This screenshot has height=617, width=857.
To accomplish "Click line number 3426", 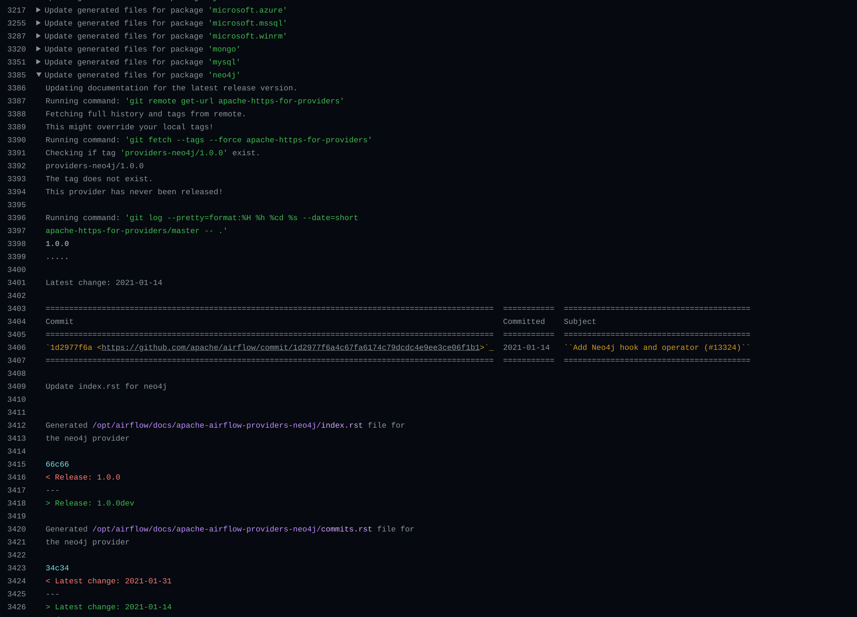I will coord(17,607).
